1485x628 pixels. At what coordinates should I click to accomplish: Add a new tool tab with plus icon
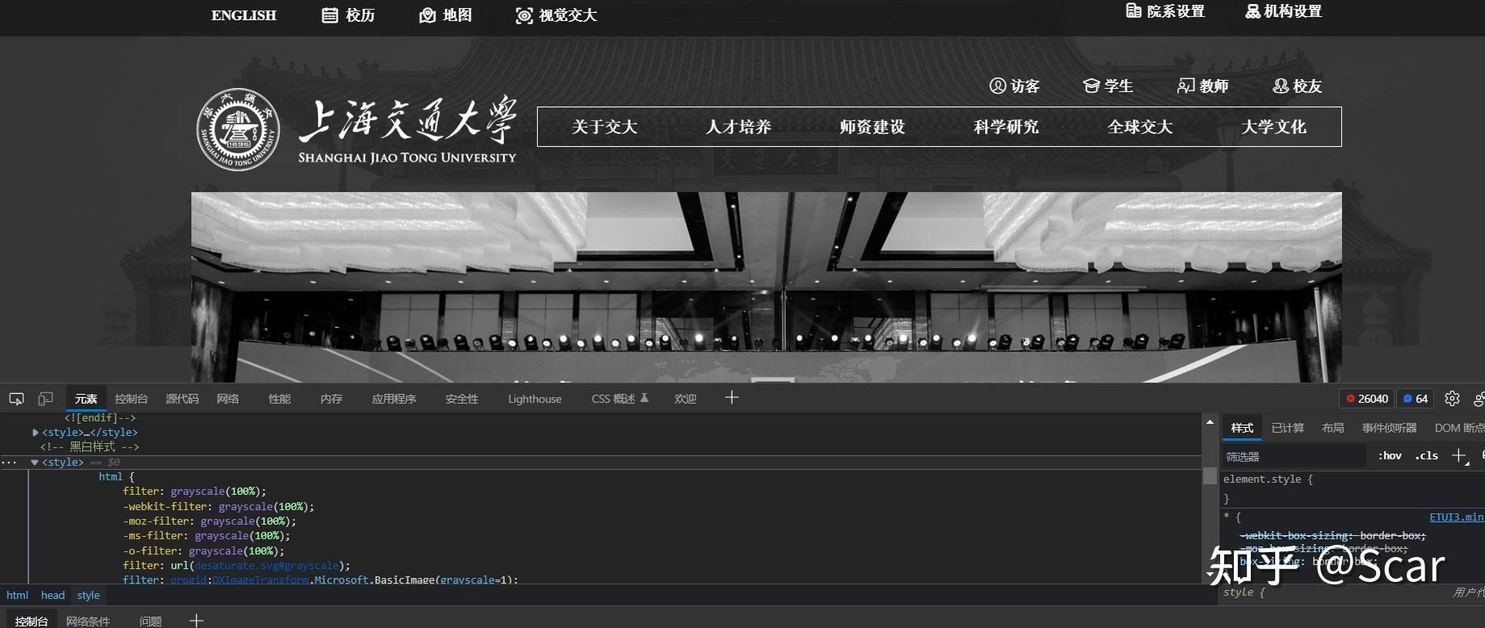[732, 397]
